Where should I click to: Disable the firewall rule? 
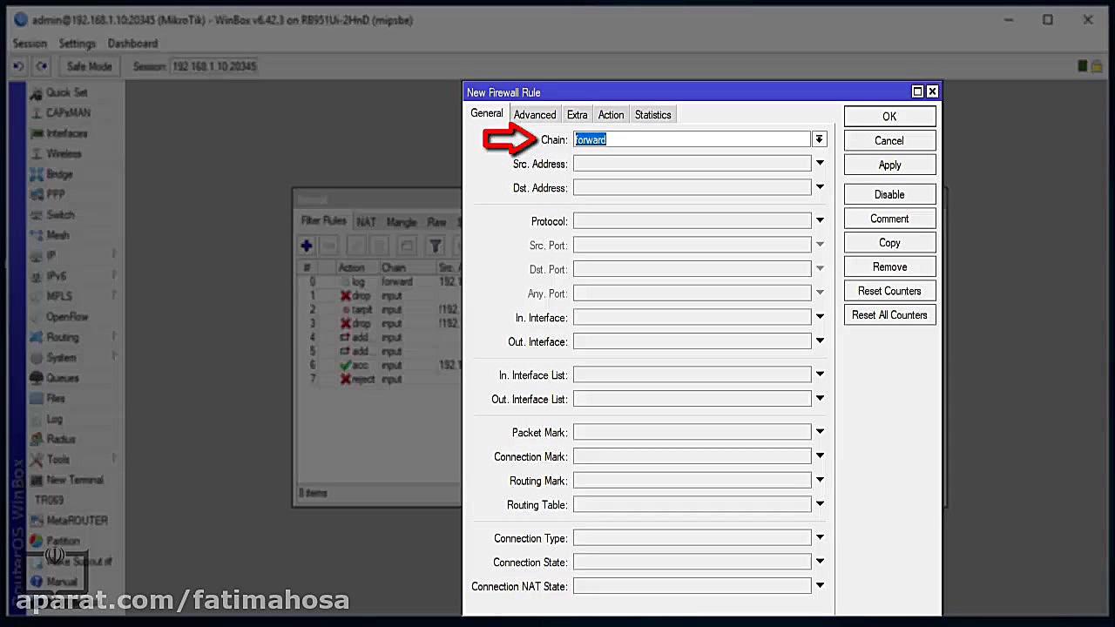click(x=889, y=195)
